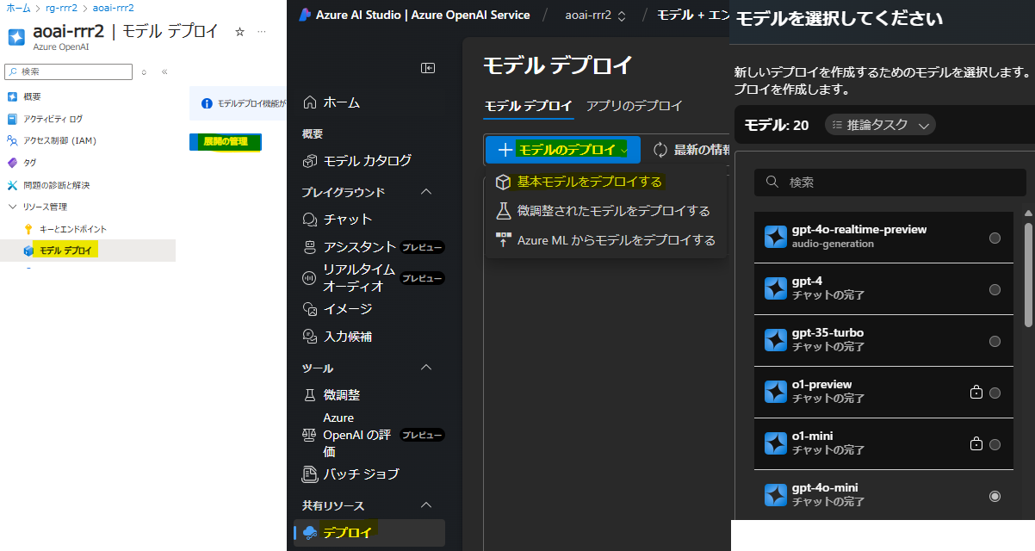
Task: Open the モデルのデプロイ dropdown button
Action: [562, 150]
